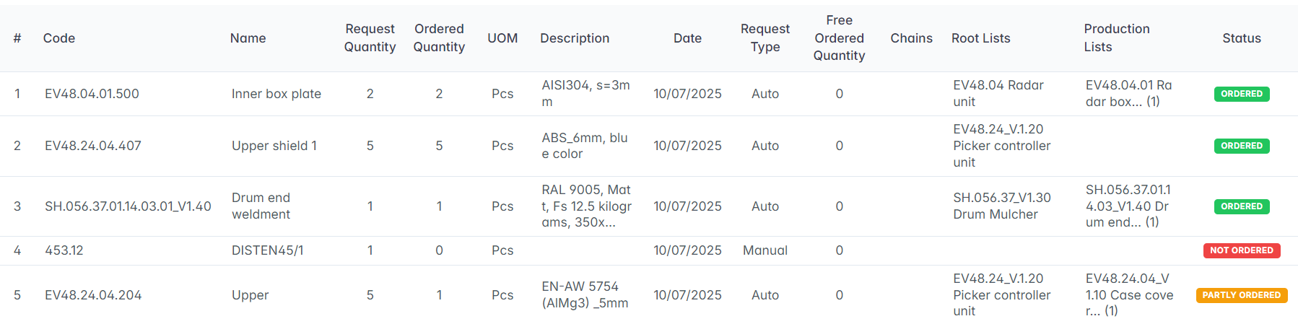This screenshot has width=1298, height=324.
Task: Click the Ordered Quantity column header
Action: click(x=439, y=38)
